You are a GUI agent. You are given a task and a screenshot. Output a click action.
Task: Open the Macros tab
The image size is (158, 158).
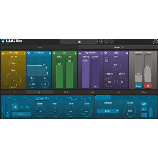[145, 92]
